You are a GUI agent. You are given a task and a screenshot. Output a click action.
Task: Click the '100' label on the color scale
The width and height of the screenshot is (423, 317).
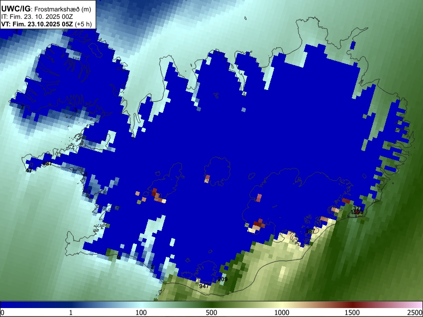coord(141,313)
